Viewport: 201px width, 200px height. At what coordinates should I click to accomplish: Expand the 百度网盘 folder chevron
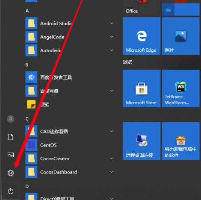(x=112, y=91)
